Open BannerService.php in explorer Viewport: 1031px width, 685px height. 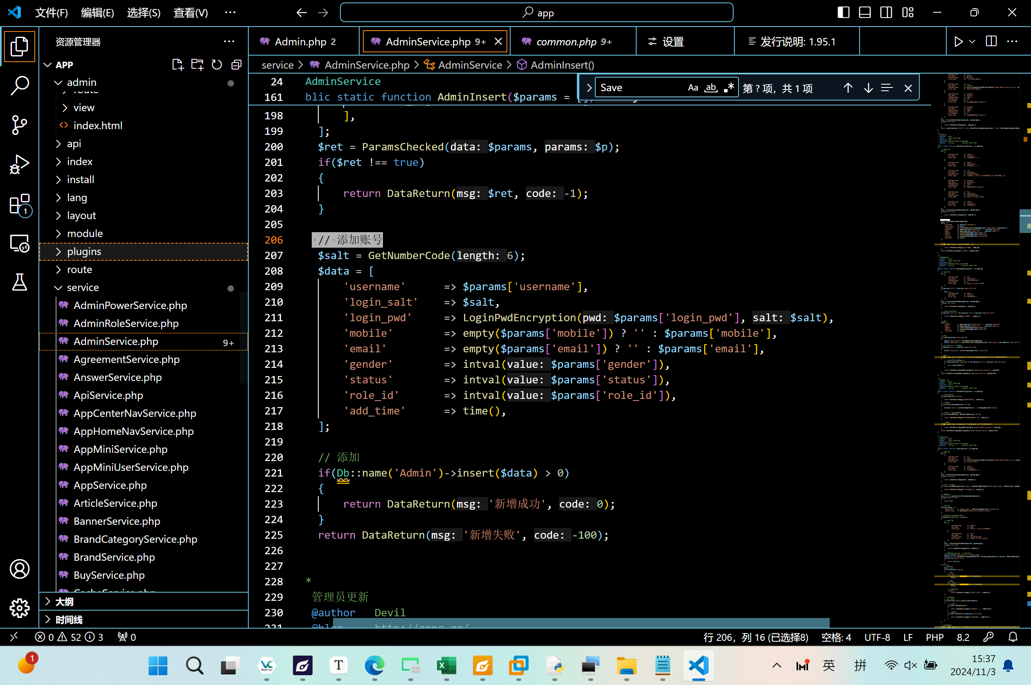(x=117, y=521)
